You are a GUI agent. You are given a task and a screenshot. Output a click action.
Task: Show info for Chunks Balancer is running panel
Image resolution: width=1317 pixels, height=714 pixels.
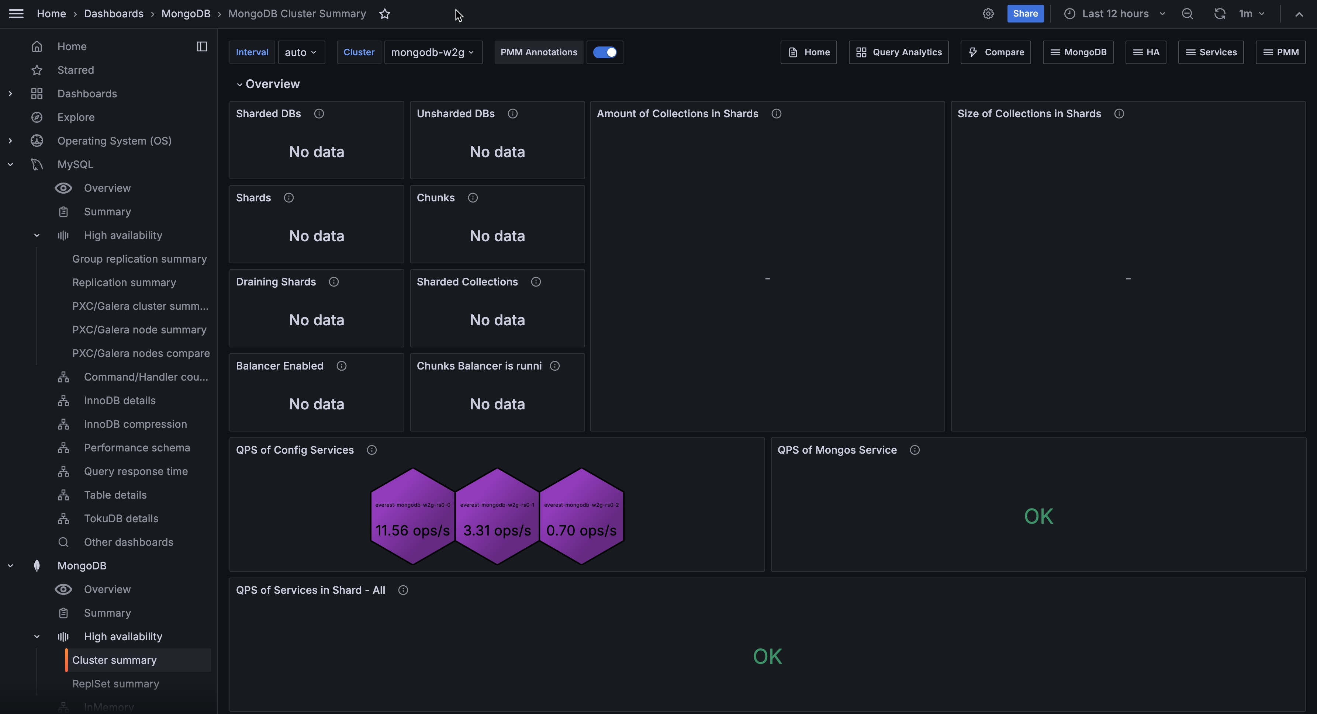555,366
